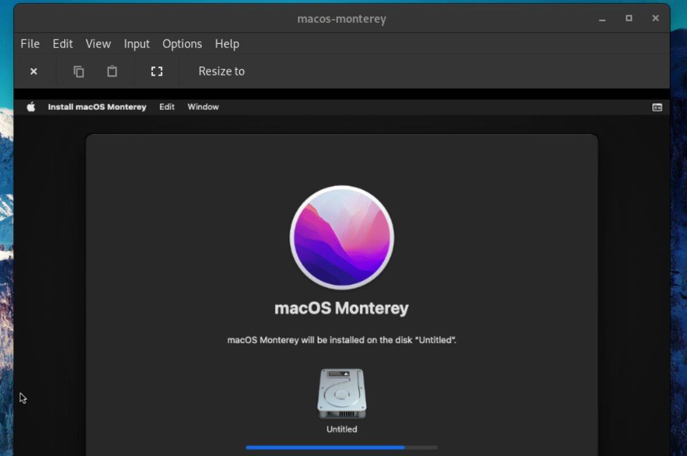Open the Input menu
This screenshot has height=456, width=687.
pyautogui.click(x=136, y=43)
